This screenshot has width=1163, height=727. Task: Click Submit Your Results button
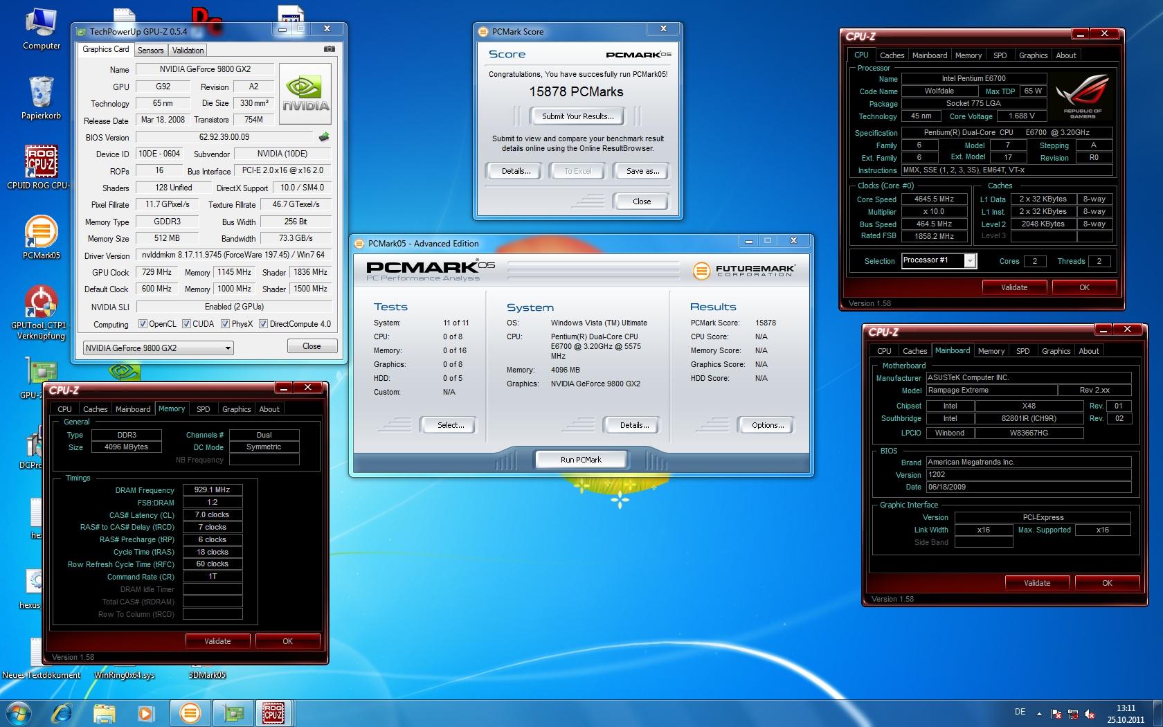point(577,116)
